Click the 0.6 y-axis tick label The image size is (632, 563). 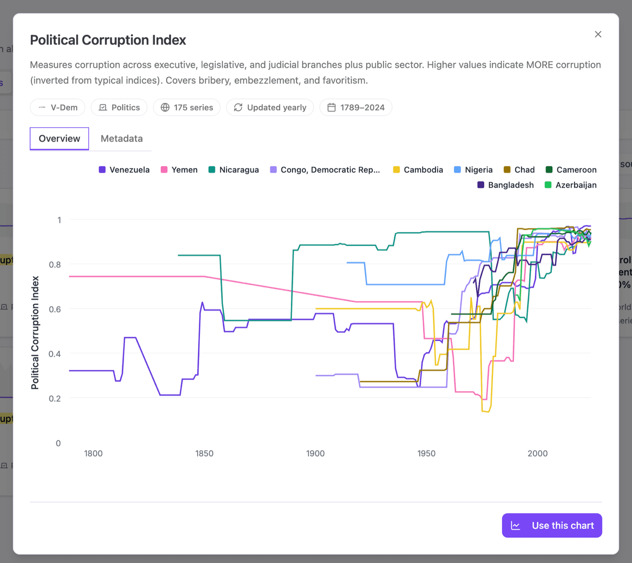pos(55,309)
